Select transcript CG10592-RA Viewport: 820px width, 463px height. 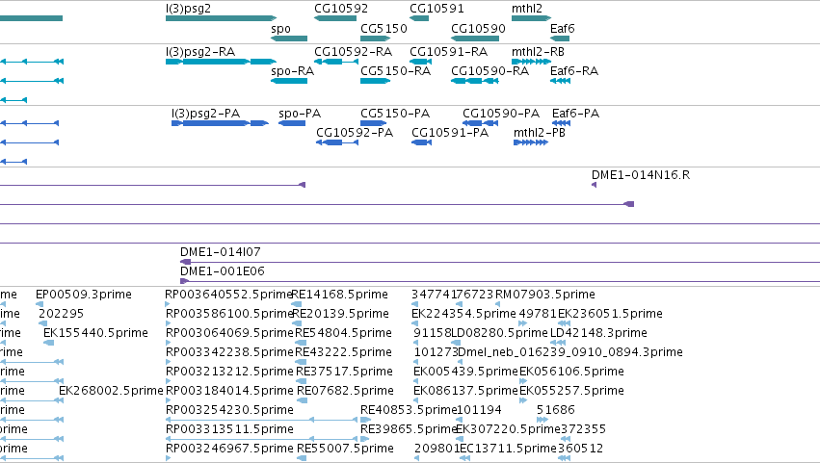[353, 52]
